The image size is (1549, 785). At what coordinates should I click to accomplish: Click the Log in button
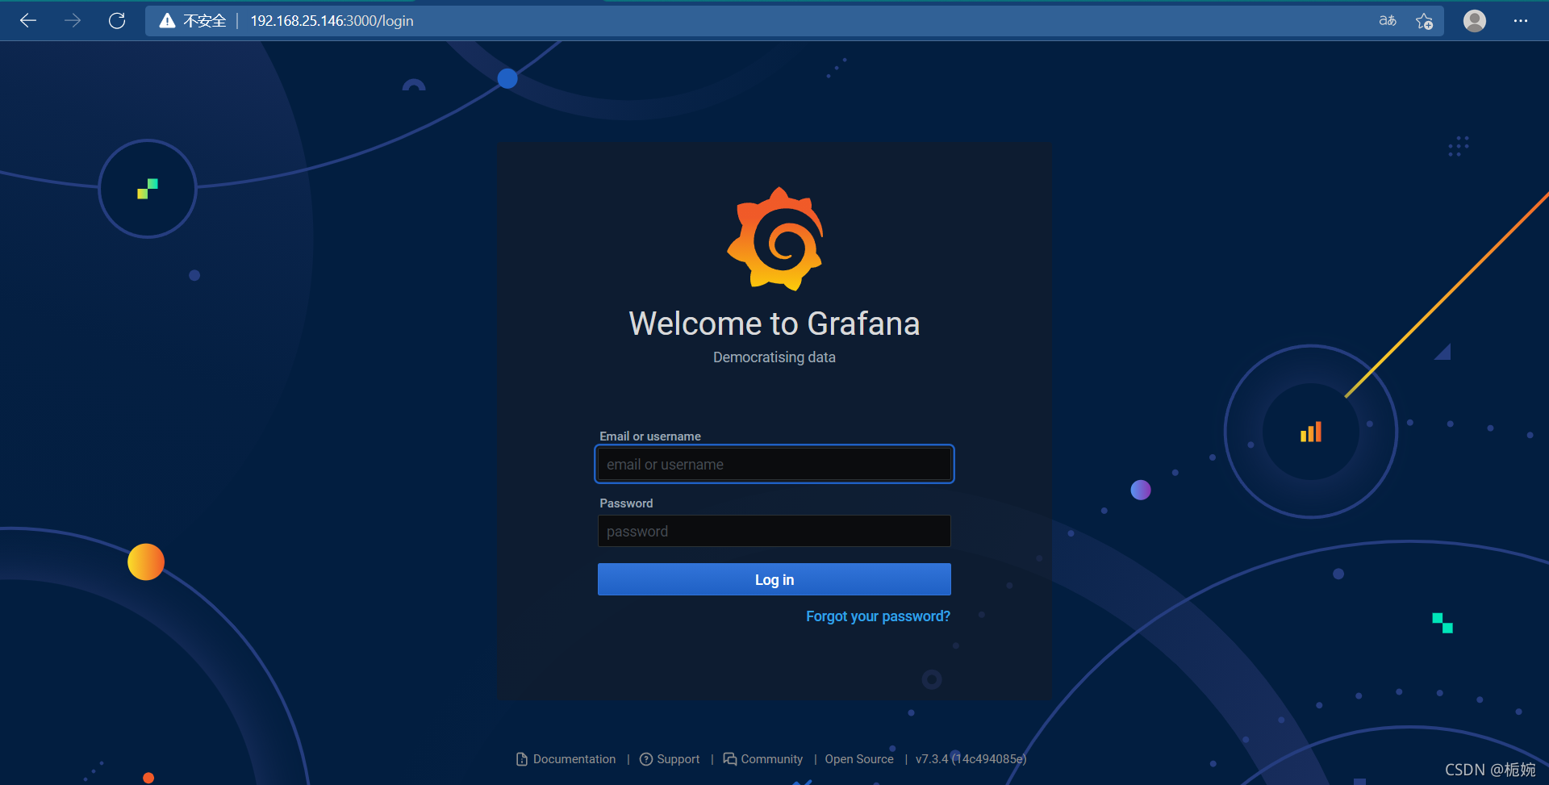click(x=774, y=579)
